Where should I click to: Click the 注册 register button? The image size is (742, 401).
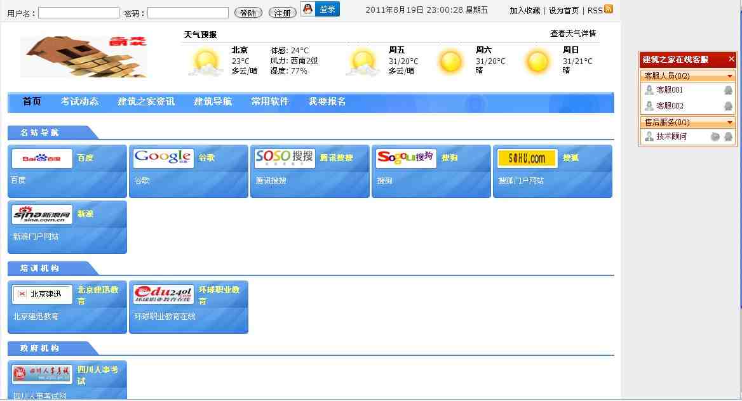click(x=283, y=13)
